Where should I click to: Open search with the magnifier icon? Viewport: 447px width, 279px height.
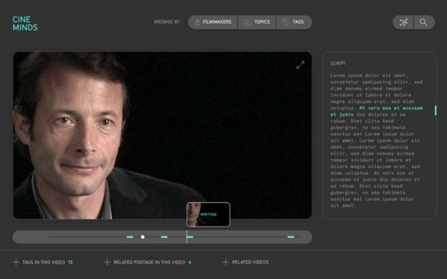click(424, 22)
